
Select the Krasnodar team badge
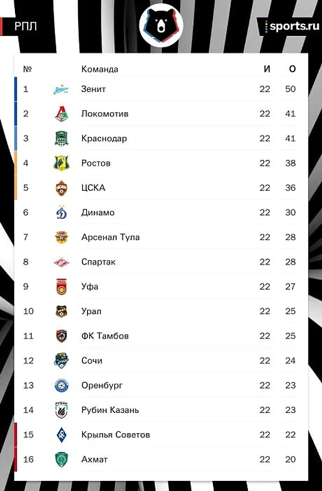pos(61,139)
